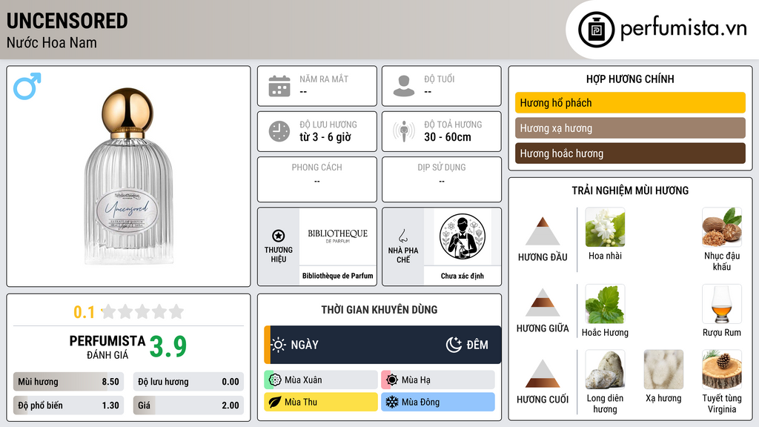Click the DỊP SỬ DỤNG card
The width and height of the screenshot is (759, 427).
pyautogui.click(x=442, y=179)
